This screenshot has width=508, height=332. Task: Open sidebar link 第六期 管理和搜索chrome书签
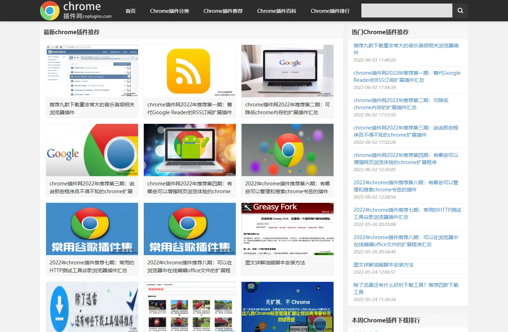[x=406, y=186]
